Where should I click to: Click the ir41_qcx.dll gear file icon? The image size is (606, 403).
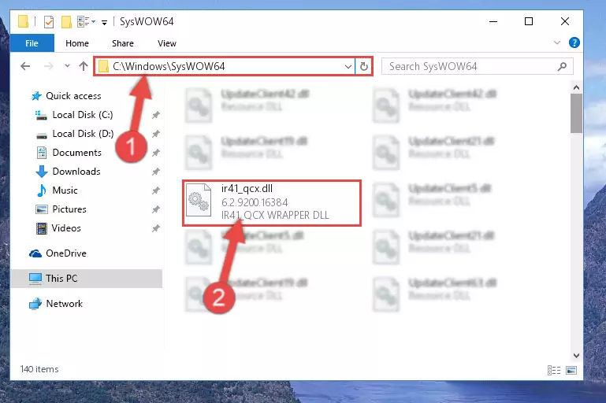[199, 200]
